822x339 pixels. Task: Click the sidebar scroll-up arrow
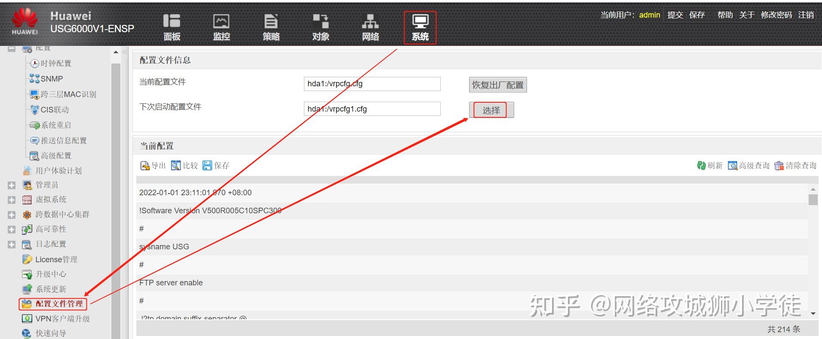tap(116, 52)
